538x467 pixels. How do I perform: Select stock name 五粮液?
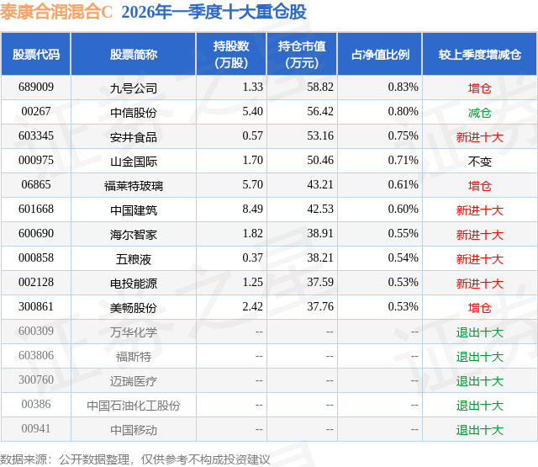pos(134,259)
